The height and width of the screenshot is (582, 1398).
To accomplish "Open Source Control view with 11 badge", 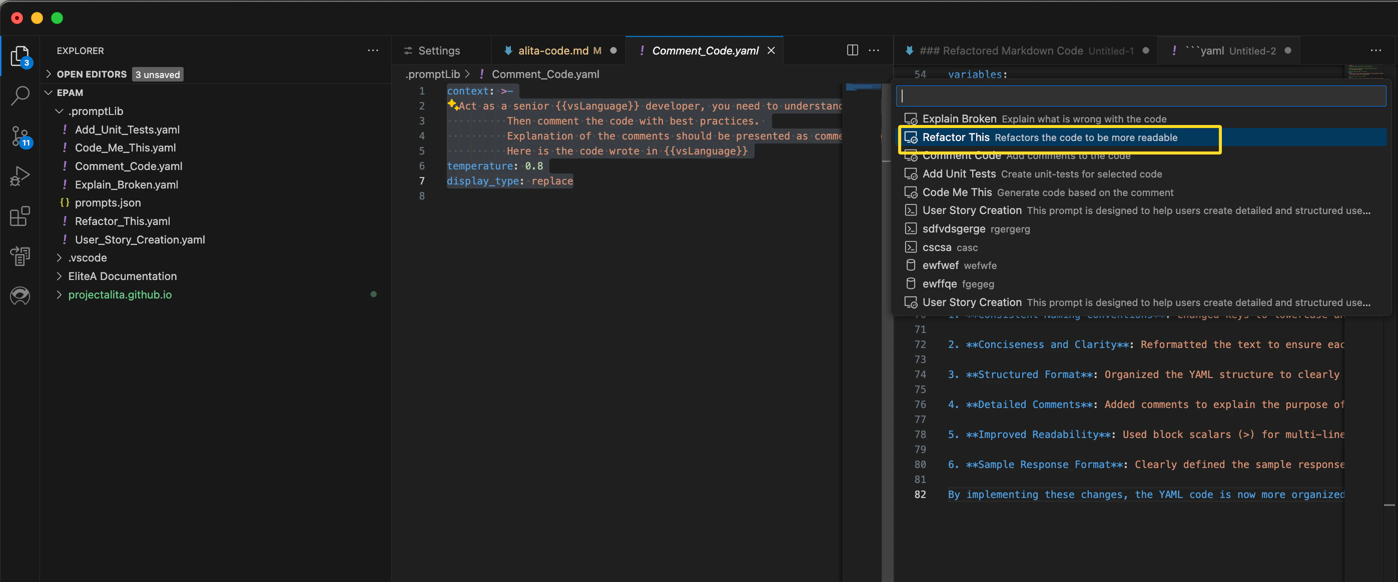I will (x=20, y=136).
